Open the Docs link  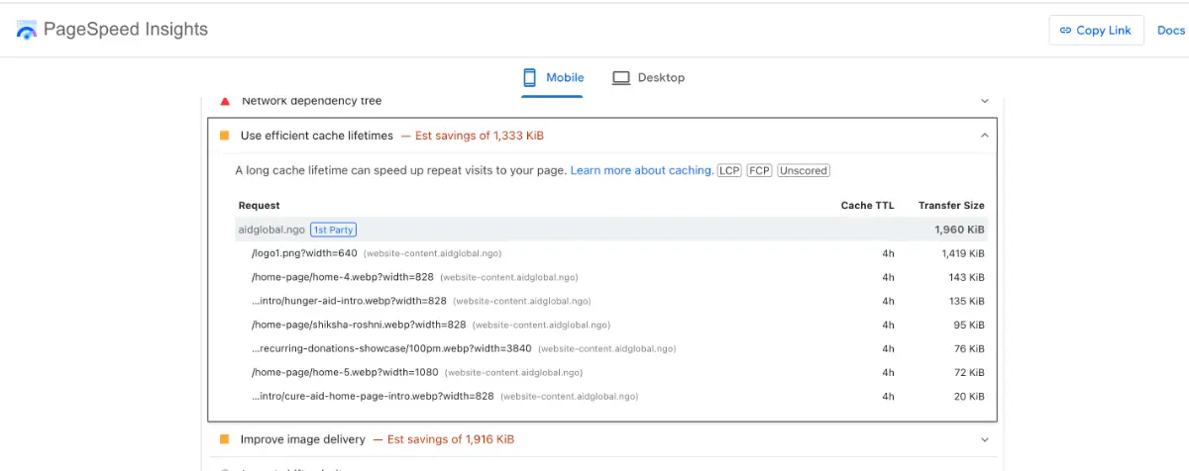1170,30
